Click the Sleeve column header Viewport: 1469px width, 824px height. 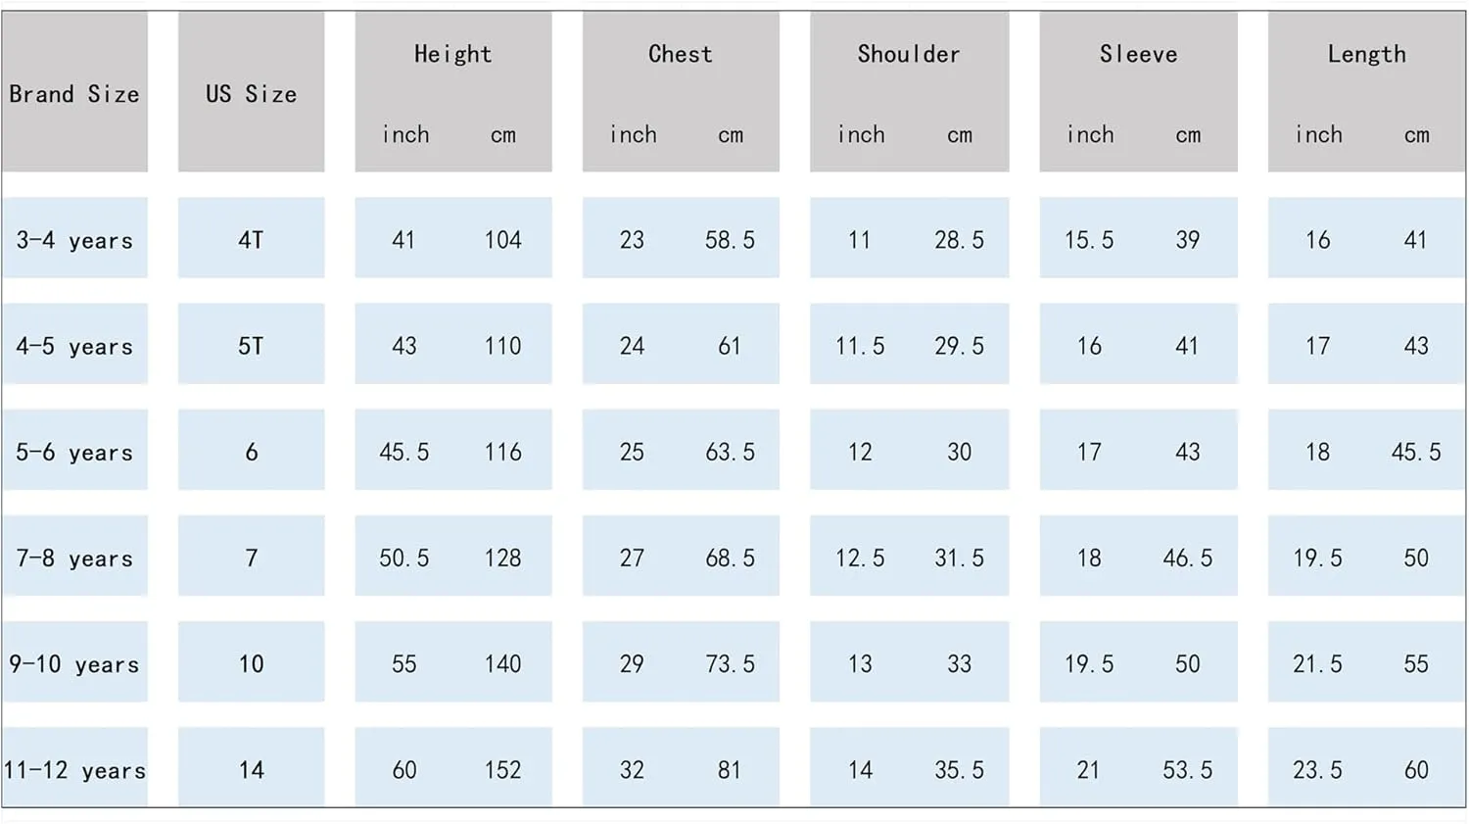[x=1138, y=54]
